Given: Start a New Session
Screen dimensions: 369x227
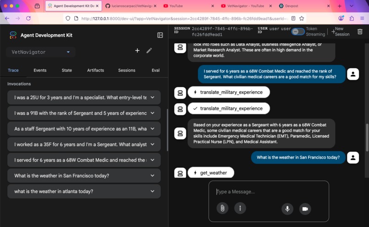Looking at the screenshot, I should coord(341,32).
